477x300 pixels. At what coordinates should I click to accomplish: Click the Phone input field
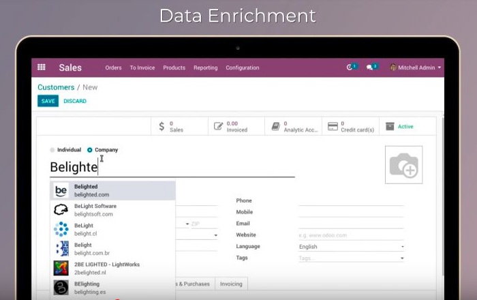point(352,201)
